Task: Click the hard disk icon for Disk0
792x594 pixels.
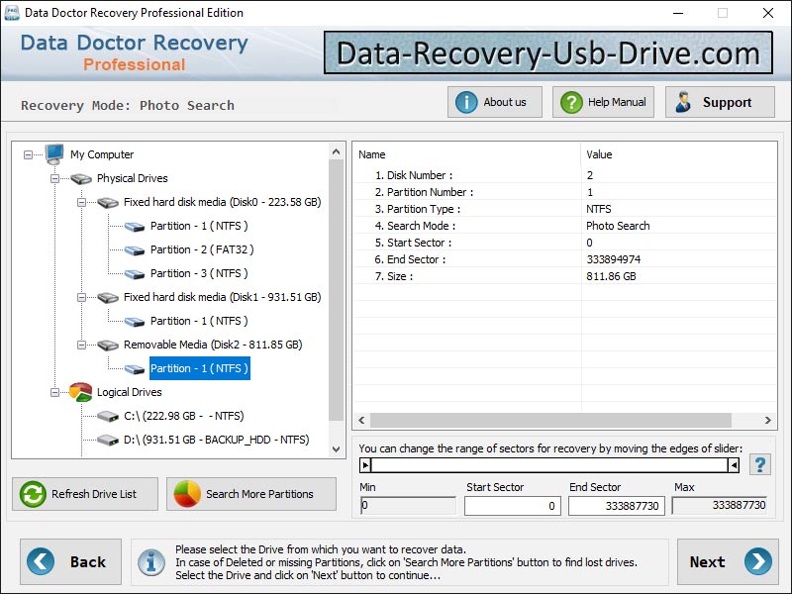Action: click(108, 202)
